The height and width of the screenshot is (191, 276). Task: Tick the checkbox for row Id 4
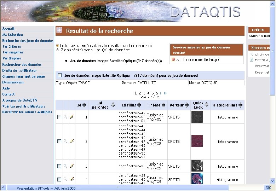59,179
